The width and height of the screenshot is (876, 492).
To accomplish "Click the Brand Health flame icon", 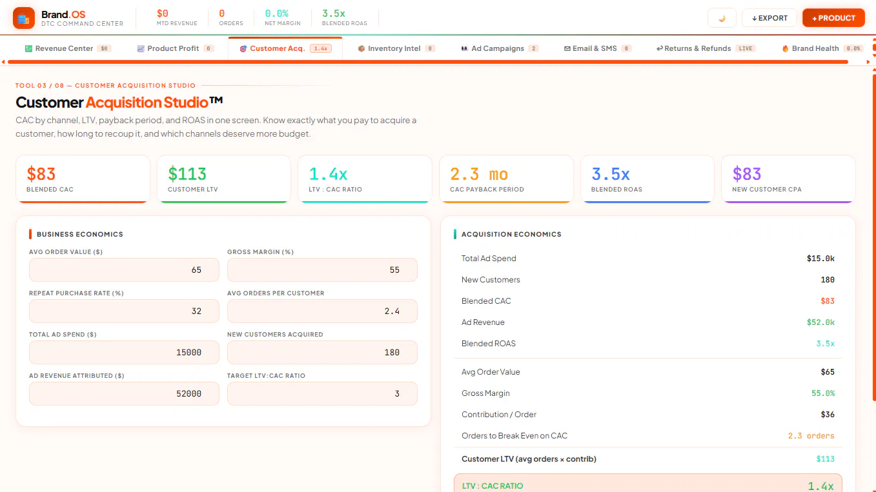I will coord(786,48).
